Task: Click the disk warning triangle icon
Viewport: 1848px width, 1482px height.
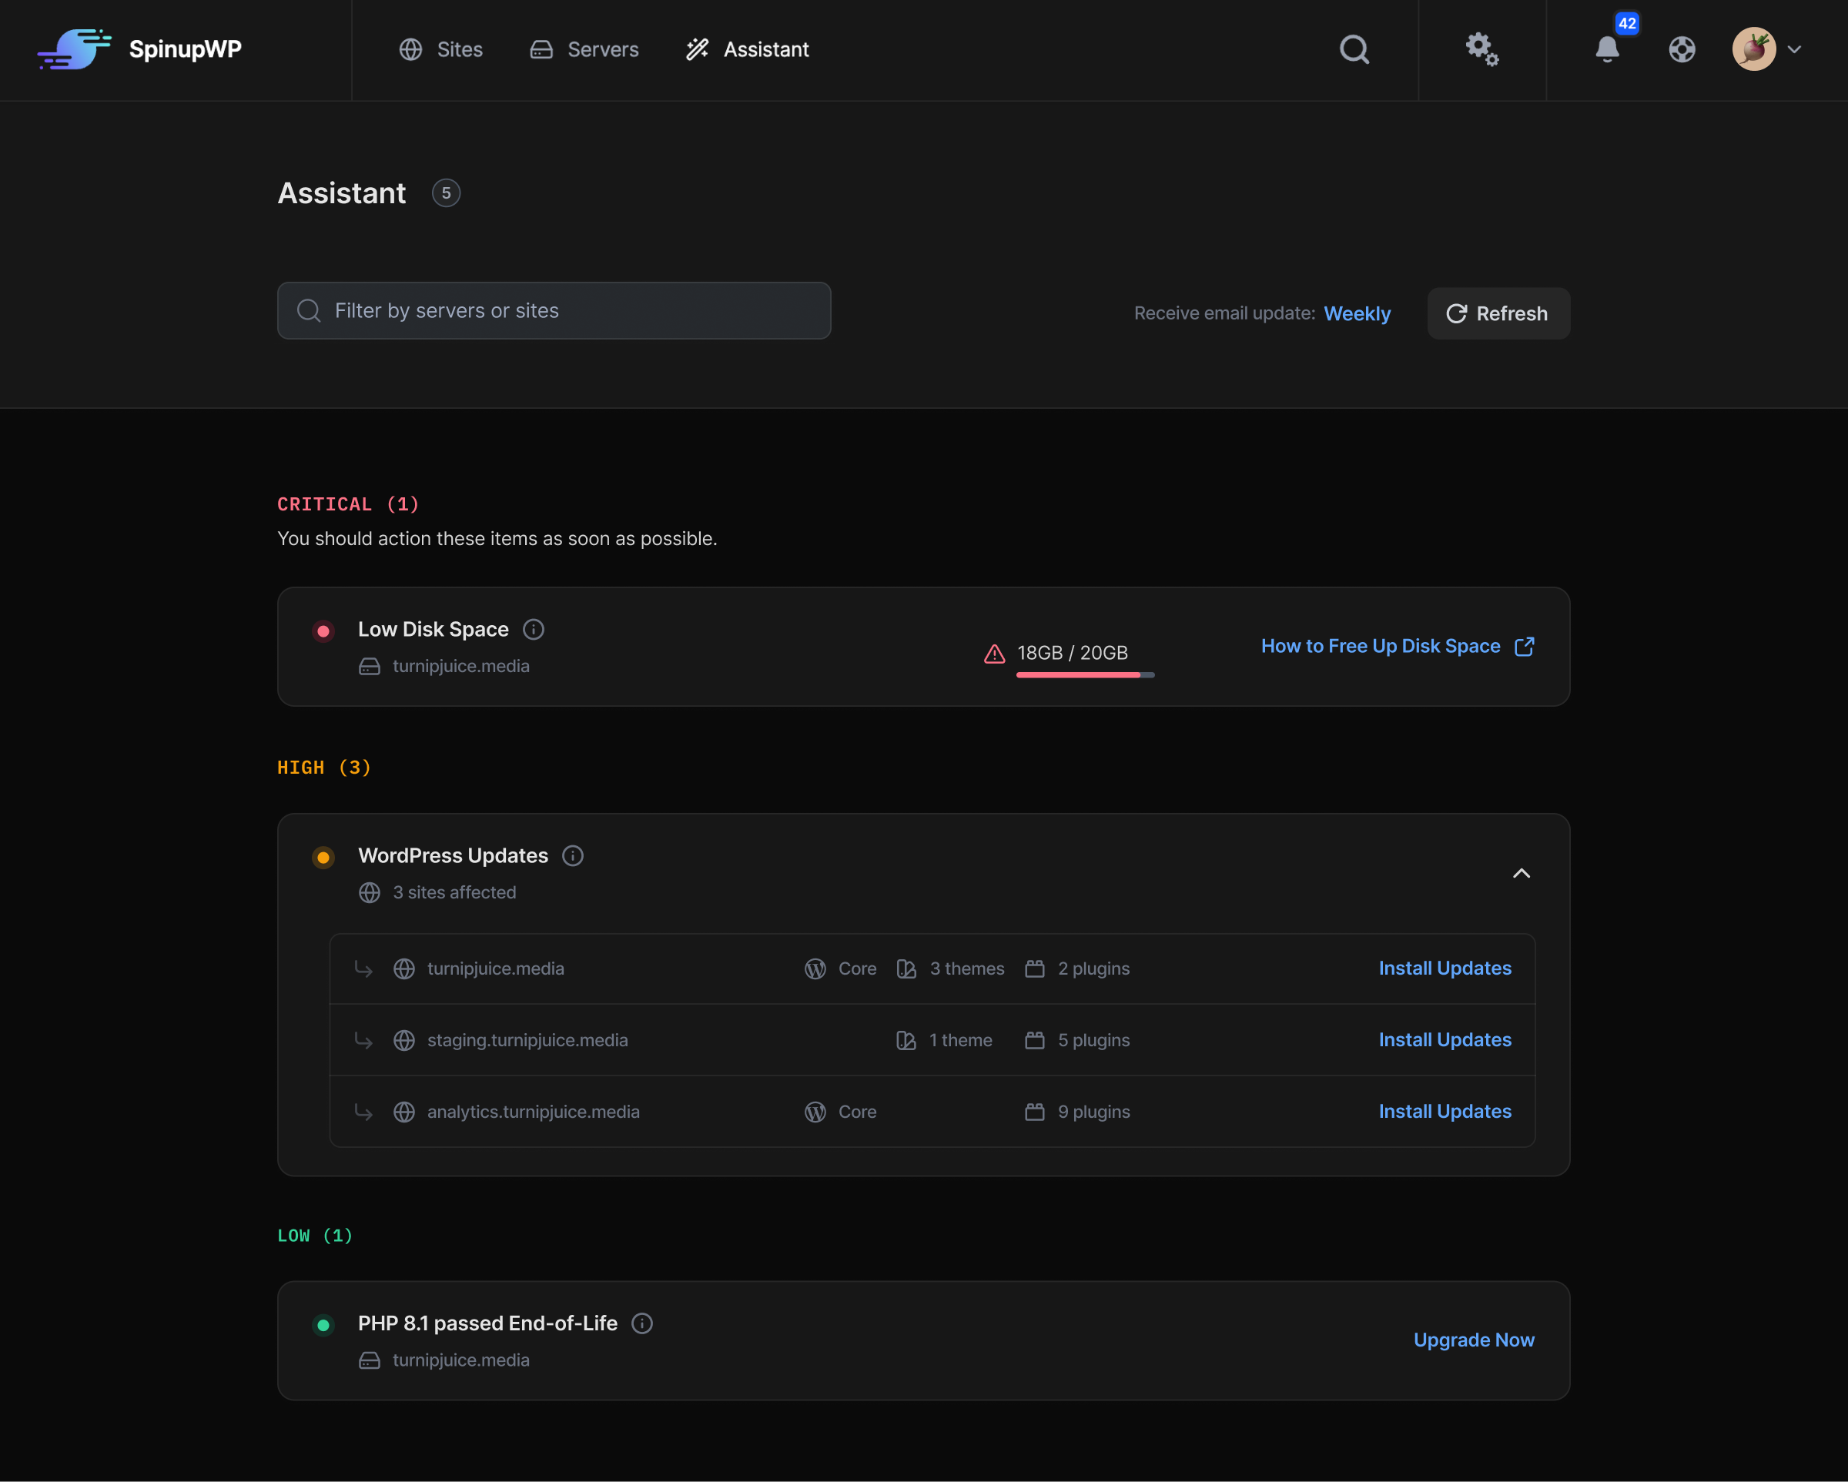Action: [x=994, y=654]
